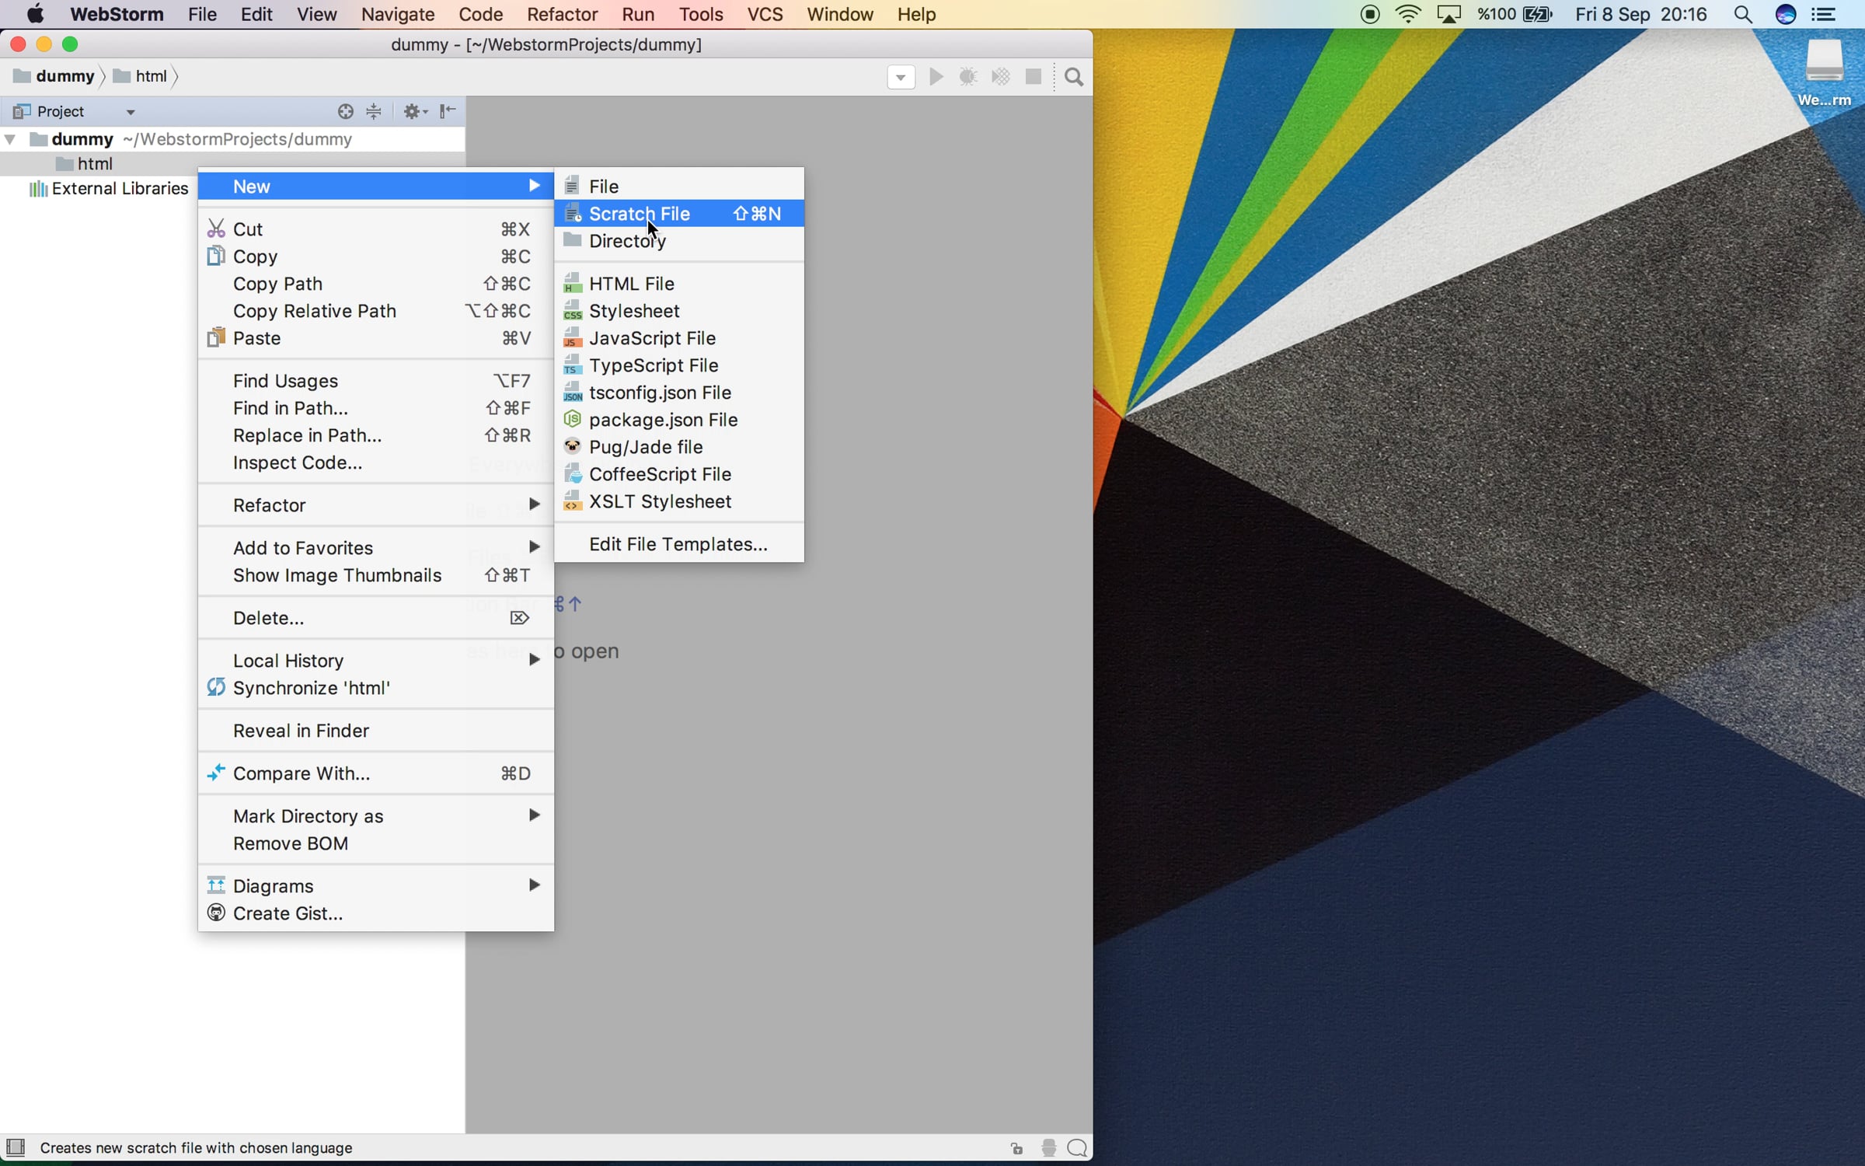Open the Project view dropdown
This screenshot has height=1166, width=1865.
tap(131, 112)
